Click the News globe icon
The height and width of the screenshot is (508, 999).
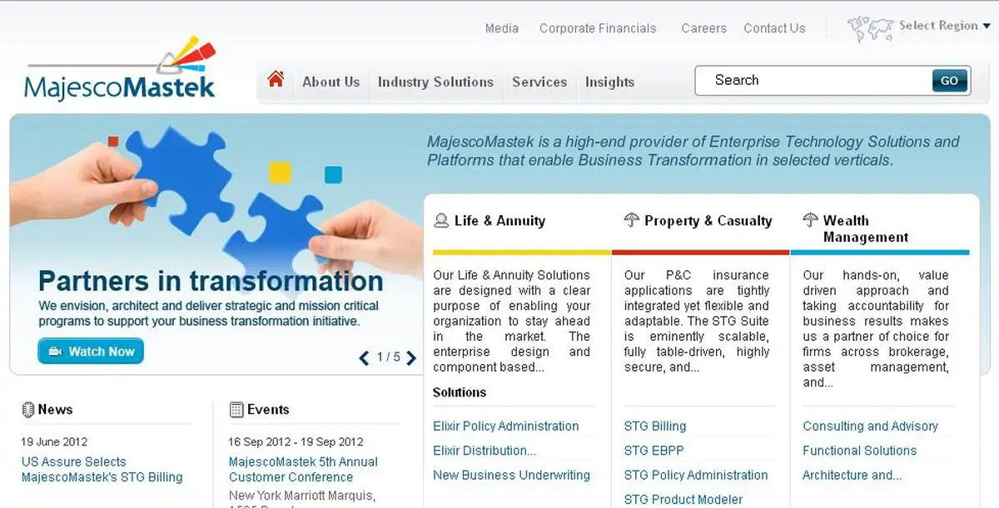pyautogui.click(x=28, y=409)
